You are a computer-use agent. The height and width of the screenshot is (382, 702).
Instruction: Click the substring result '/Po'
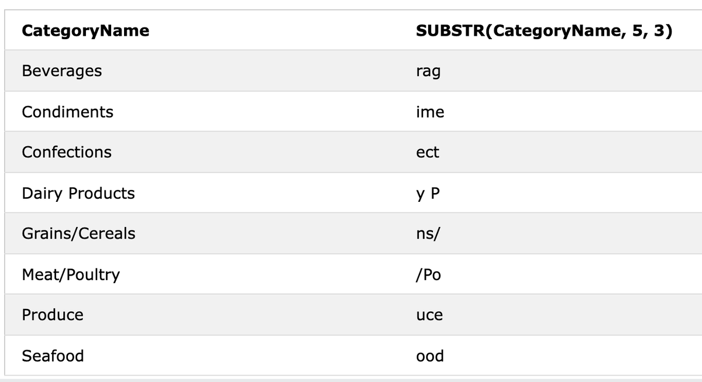pyautogui.click(x=428, y=274)
